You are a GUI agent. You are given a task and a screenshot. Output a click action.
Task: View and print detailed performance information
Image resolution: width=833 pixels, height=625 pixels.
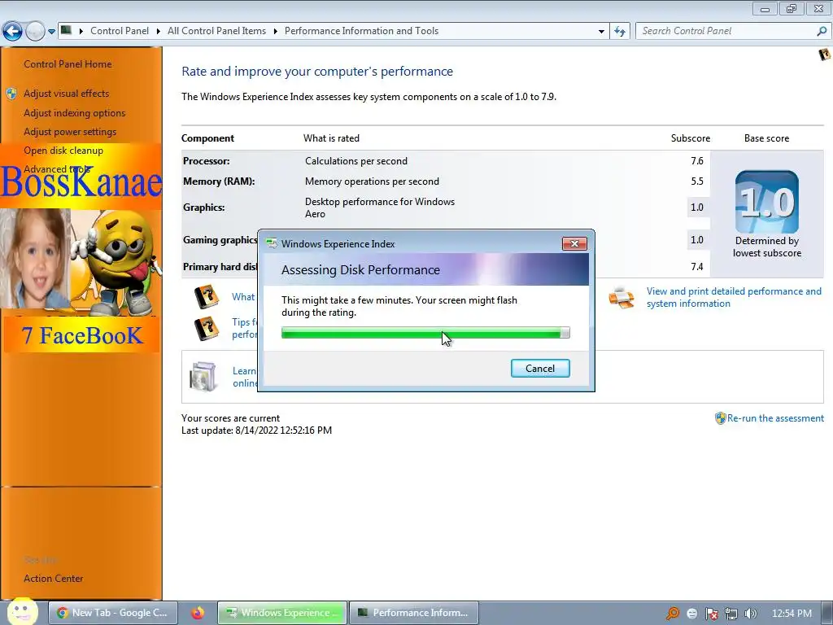(x=734, y=298)
